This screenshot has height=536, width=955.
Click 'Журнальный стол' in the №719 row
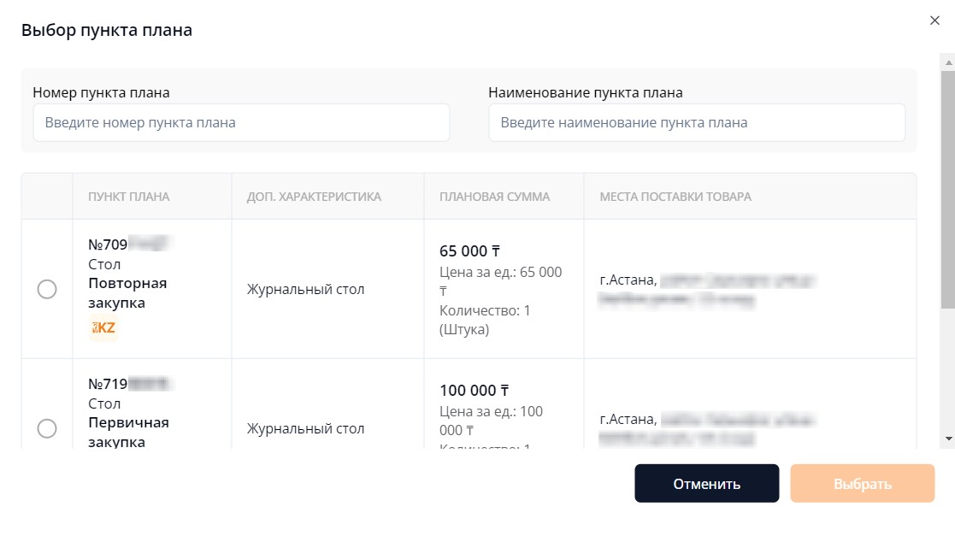coord(306,429)
